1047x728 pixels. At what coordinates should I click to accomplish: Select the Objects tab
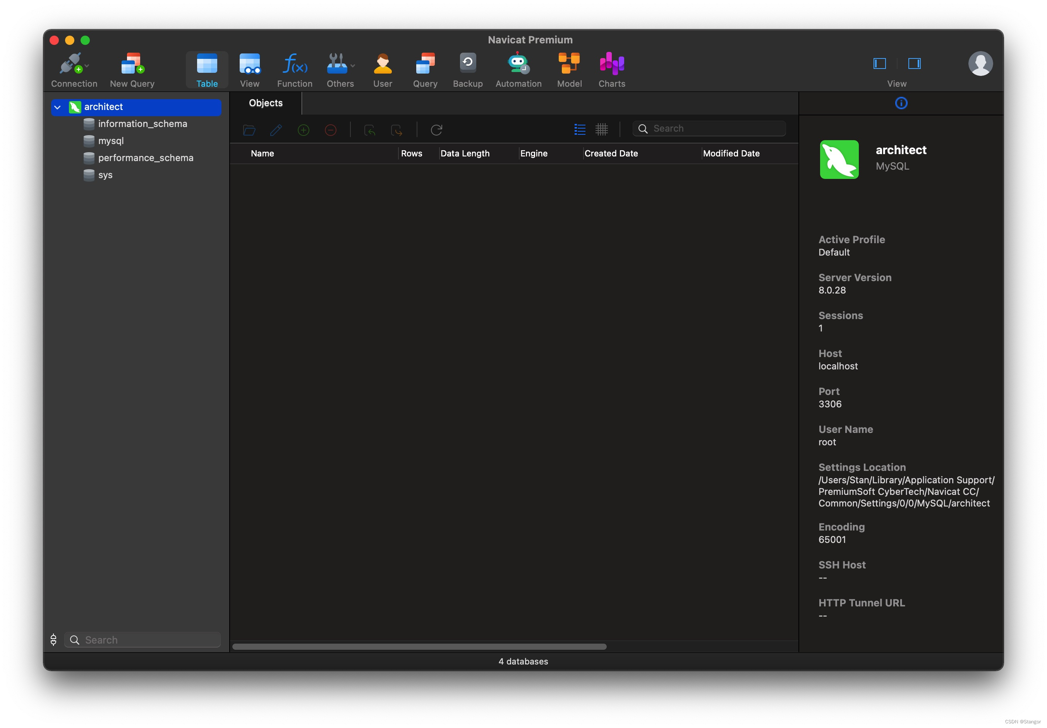coord(265,103)
